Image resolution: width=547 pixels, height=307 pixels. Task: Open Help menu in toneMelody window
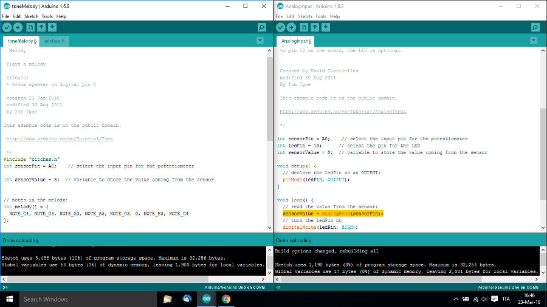[61, 16]
